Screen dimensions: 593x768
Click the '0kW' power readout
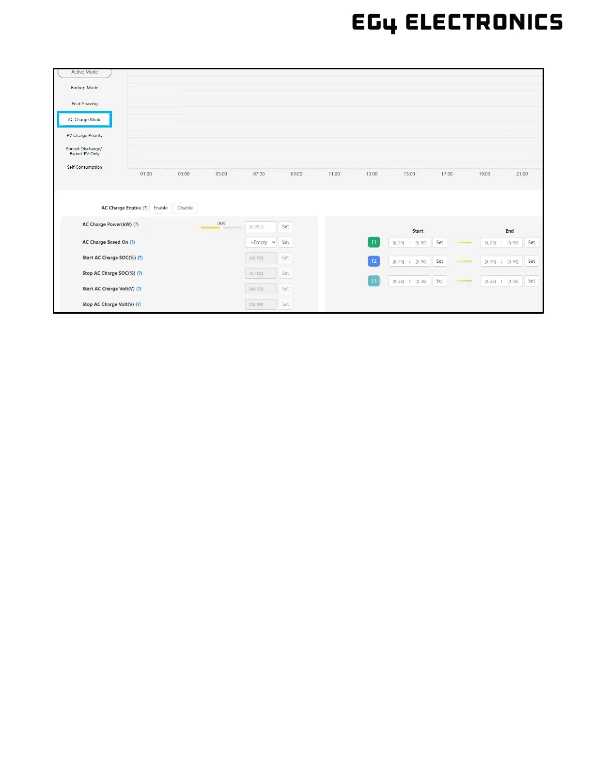221,224
